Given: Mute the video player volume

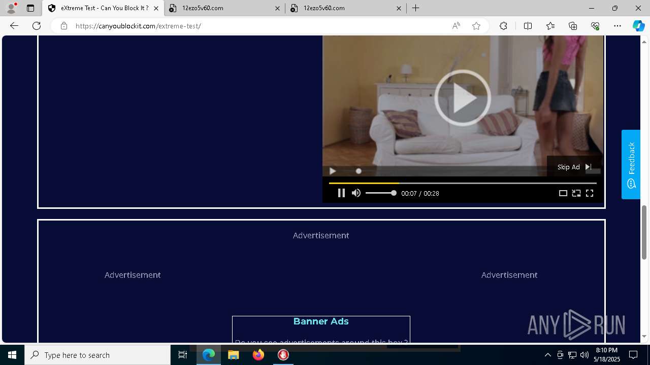Looking at the screenshot, I should click(x=356, y=193).
